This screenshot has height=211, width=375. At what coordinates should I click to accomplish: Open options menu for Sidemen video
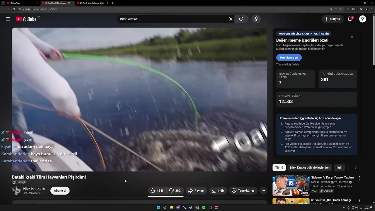click(x=359, y=178)
